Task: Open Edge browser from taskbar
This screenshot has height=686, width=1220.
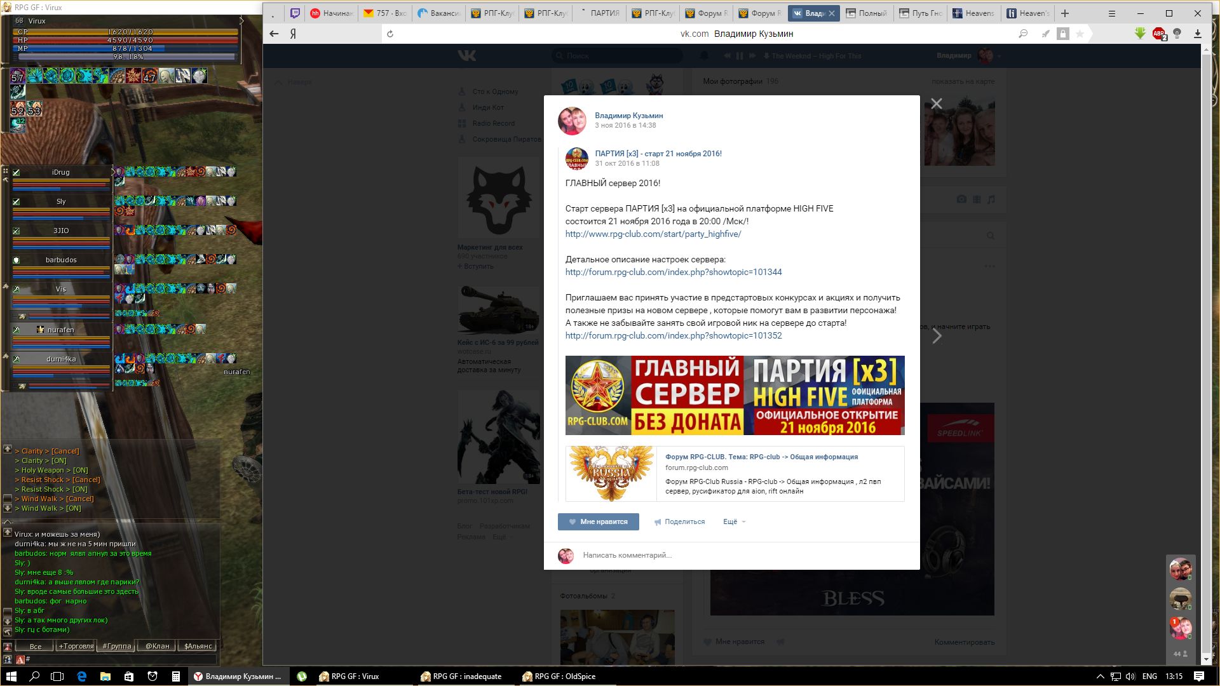Action: pyautogui.click(x=81, y=676)
